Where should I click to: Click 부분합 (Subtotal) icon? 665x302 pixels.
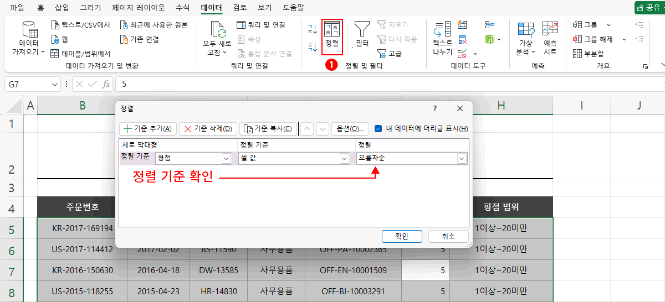(x=577, y=54)
